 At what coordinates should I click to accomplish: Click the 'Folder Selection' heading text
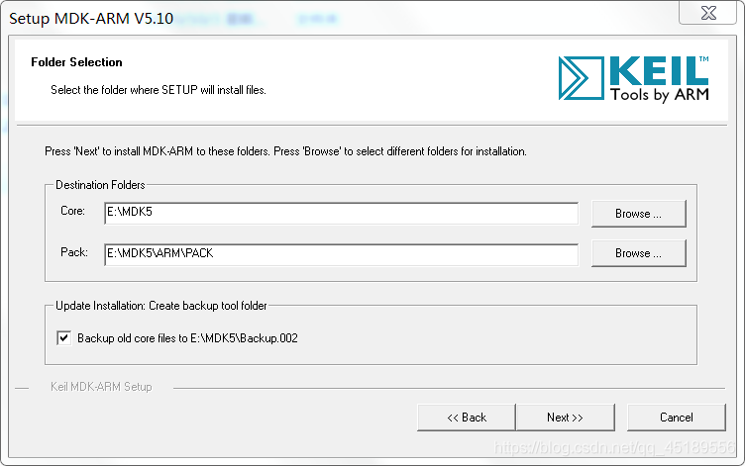point(76,62)
